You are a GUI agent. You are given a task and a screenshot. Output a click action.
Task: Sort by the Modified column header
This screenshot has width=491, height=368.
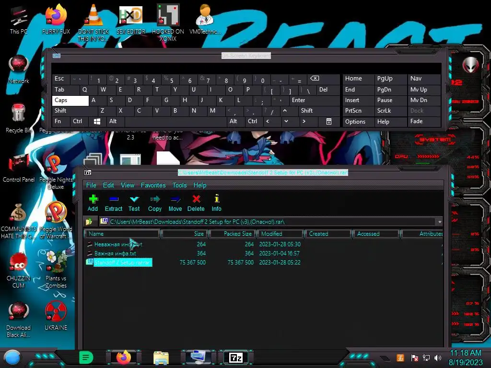coord(280,234)
